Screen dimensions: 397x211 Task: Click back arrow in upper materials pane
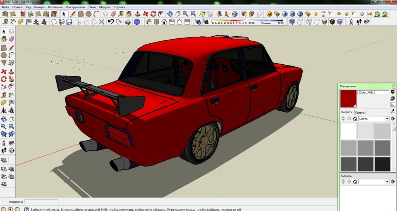pyautogui.click(x=343, y=119)
